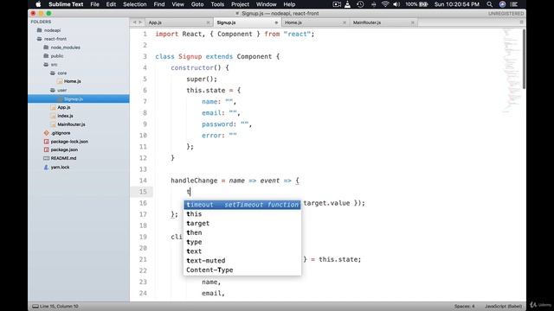Click the previous tab arrow
The width and height of the screenshot is (554, 311).
click(134, 22)
